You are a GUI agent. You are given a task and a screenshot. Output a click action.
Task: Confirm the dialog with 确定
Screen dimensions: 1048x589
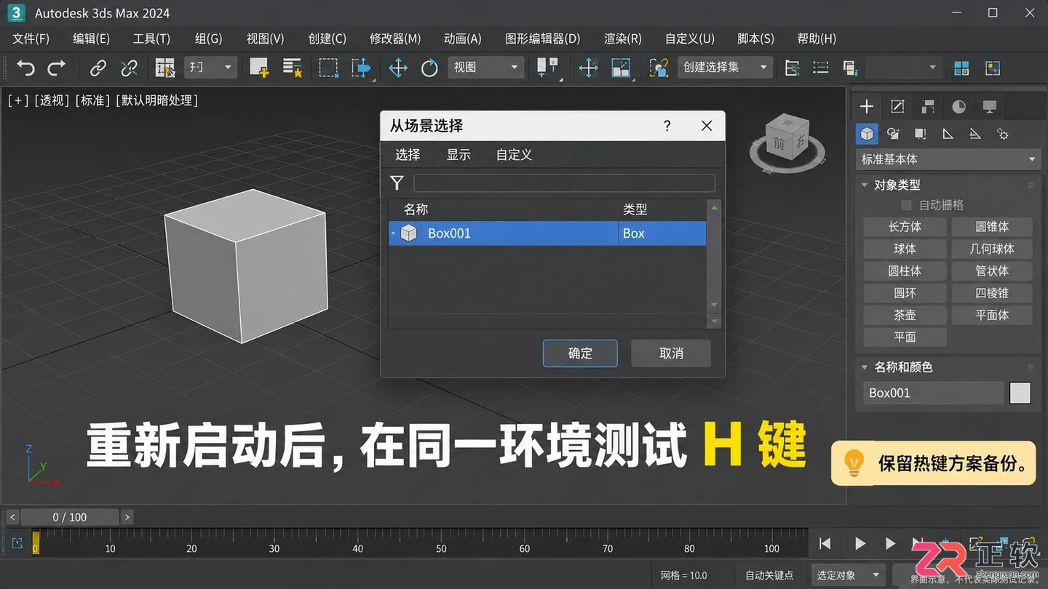pyautogui.click(x=580, y=353)
